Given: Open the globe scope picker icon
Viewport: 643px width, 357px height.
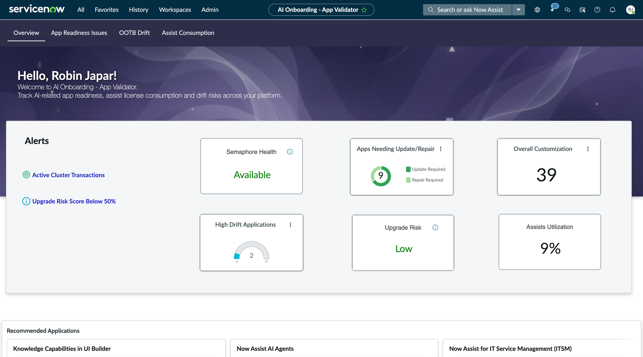Looking at the screenshot, I should (x=537, y=10).
